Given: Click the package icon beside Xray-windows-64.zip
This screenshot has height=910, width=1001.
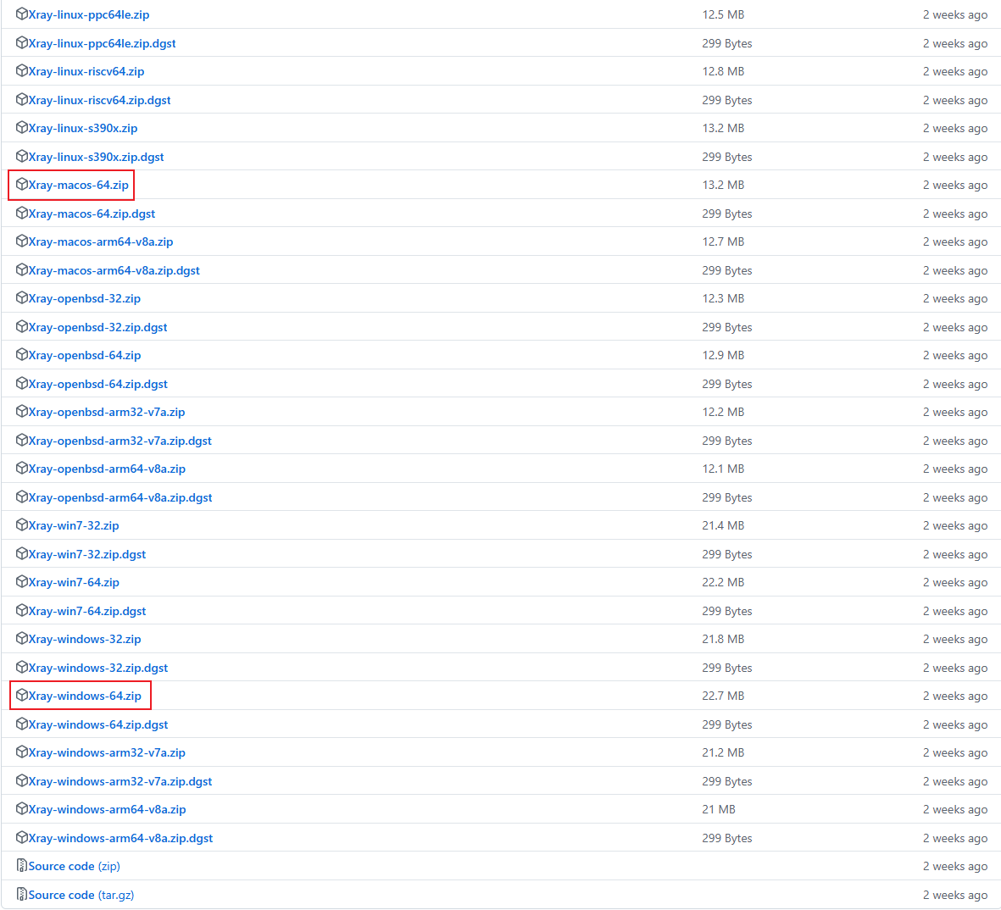Looking at the screenshot, I should point(22,696).
